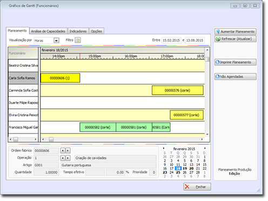Screen dimensions: 268x201
Task: Click previous Ordem fabrico arrow
Action: pyautogui.click(x=63, y=150)
